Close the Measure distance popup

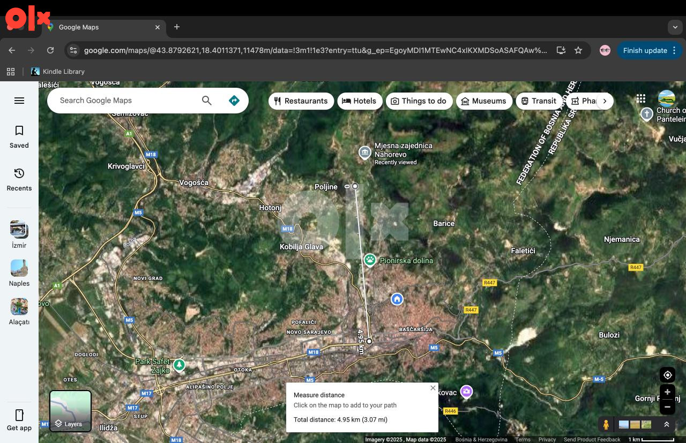[x=433, y=388]
